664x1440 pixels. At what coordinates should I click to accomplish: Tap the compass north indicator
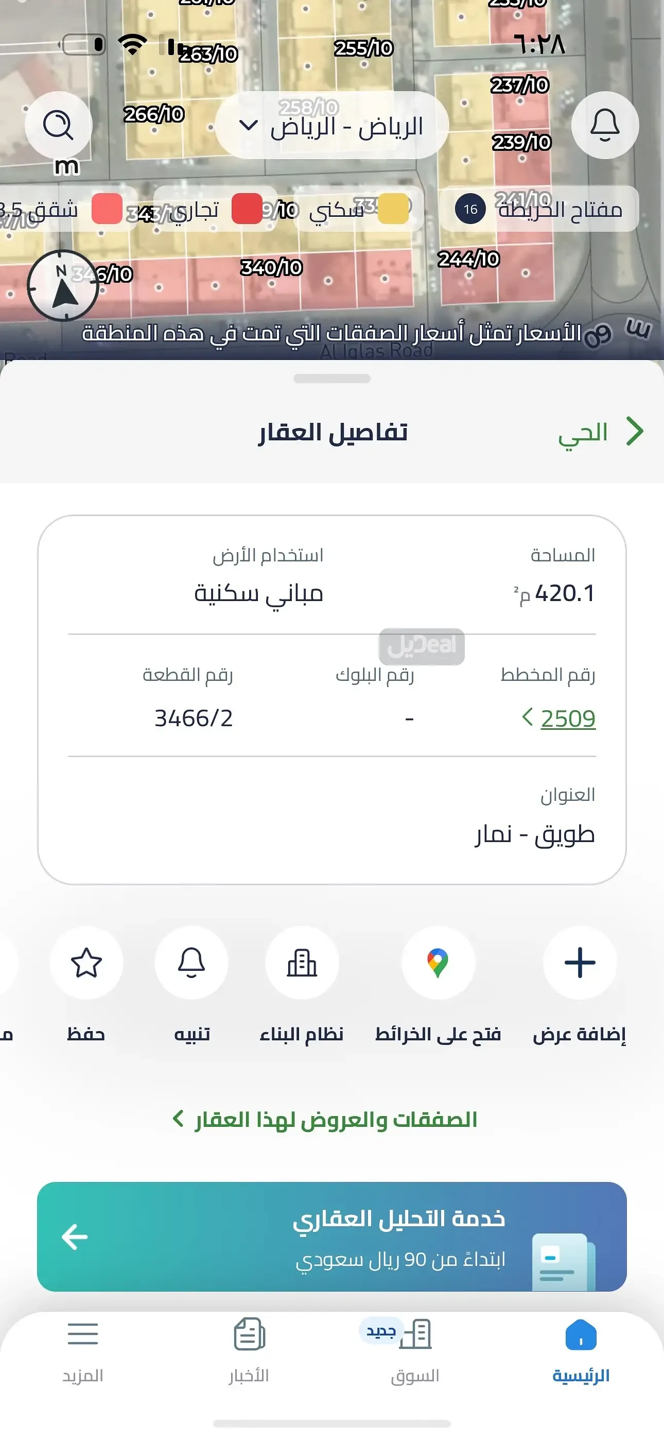63,285
